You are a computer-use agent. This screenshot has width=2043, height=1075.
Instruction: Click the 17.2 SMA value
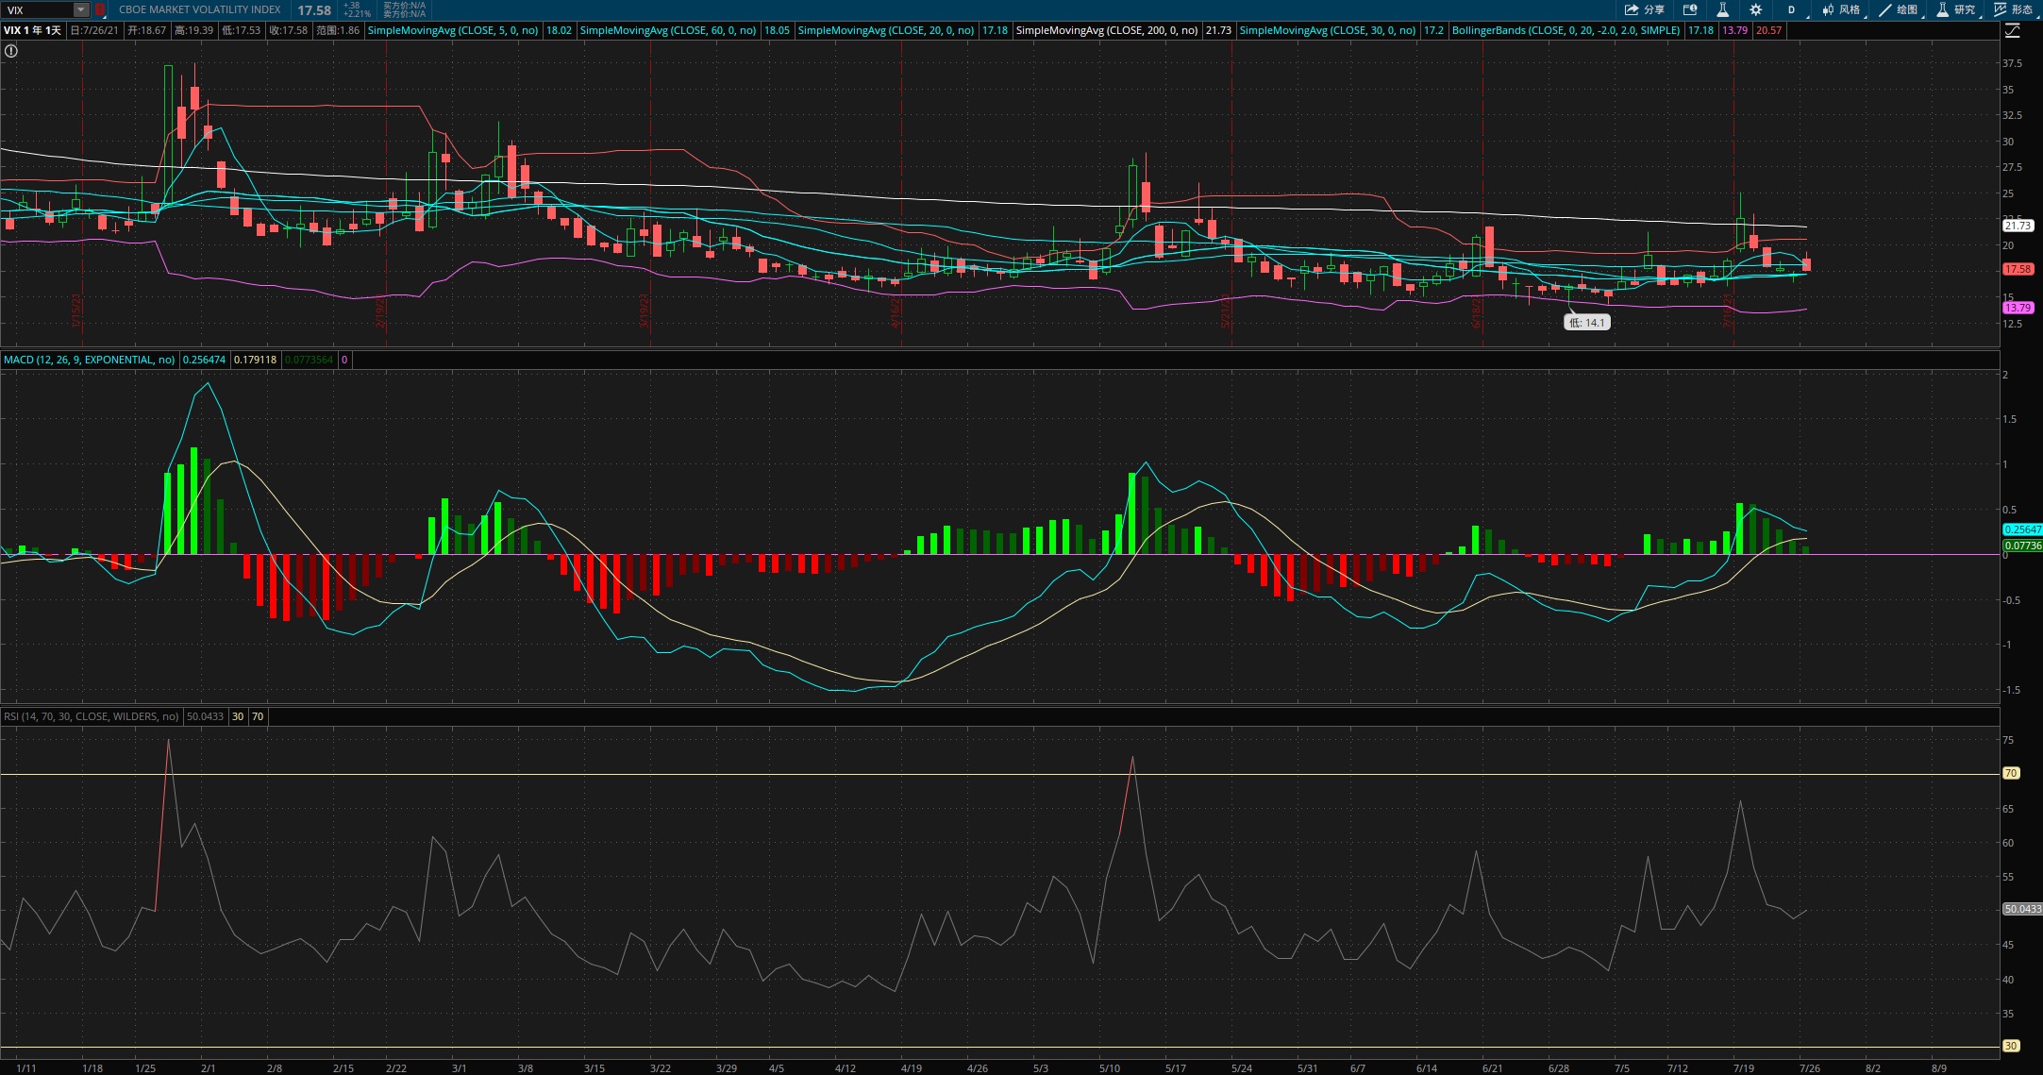pyautogui.click(x=1433, y=30)
